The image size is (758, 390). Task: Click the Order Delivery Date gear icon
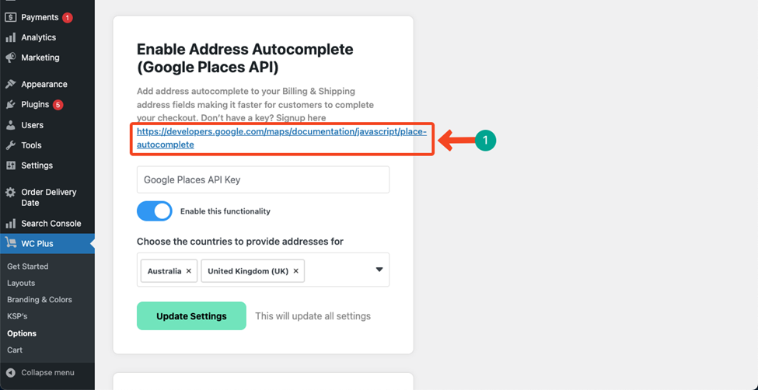pos(10,193)
